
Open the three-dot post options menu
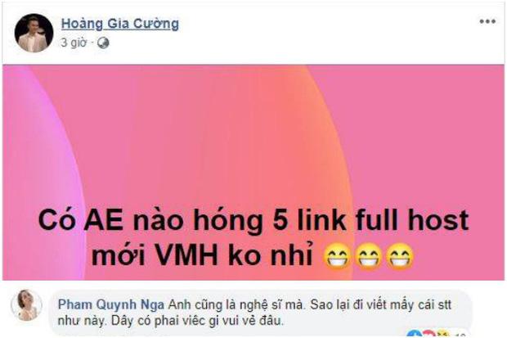point(487,22)
